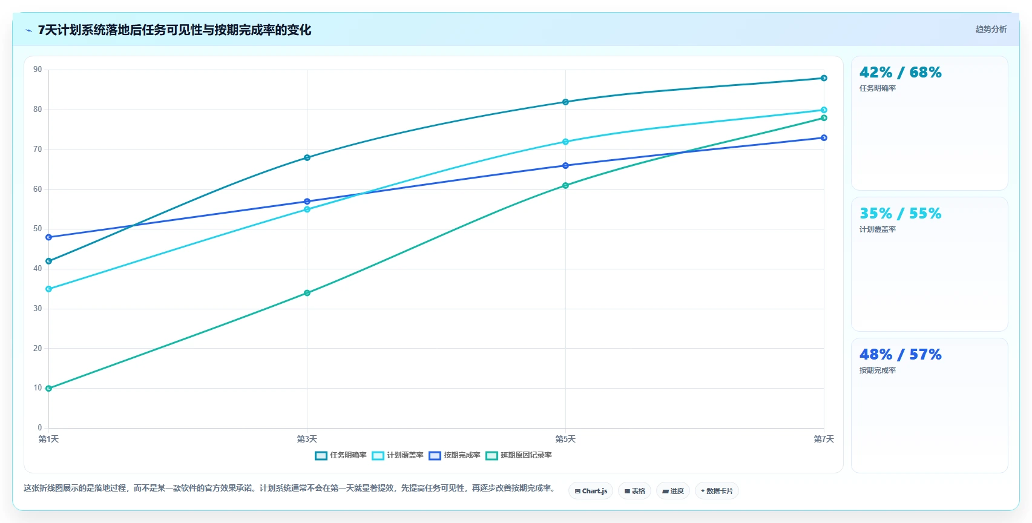Click the Chart.js tag icon
This screenshot has width=1032, height=523.
pyautogui.click(x=577, y=491)
